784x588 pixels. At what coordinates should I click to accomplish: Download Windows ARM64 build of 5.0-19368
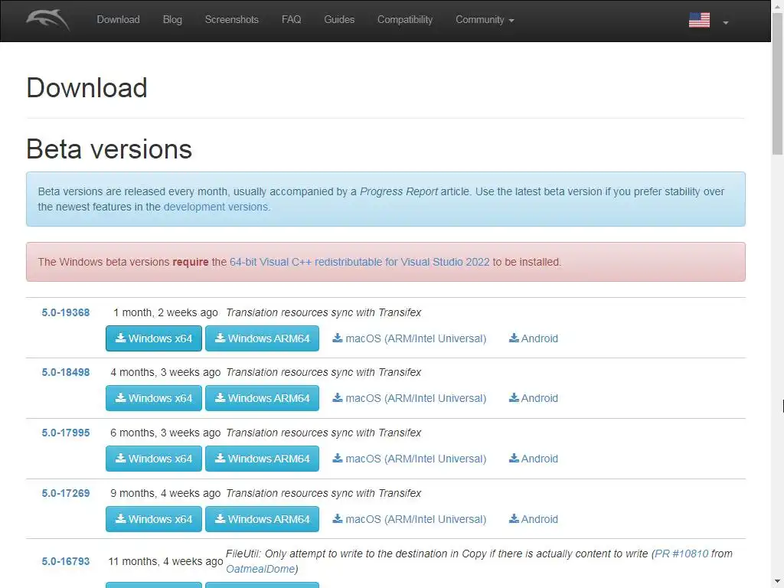[x=262, y=338]
